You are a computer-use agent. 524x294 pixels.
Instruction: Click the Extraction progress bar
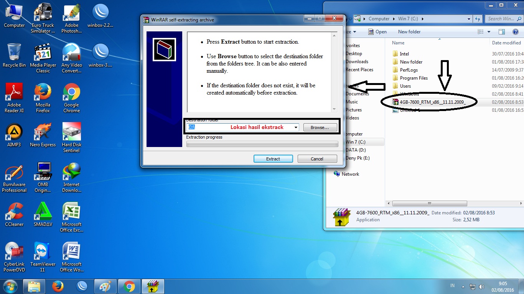[262, 144]
